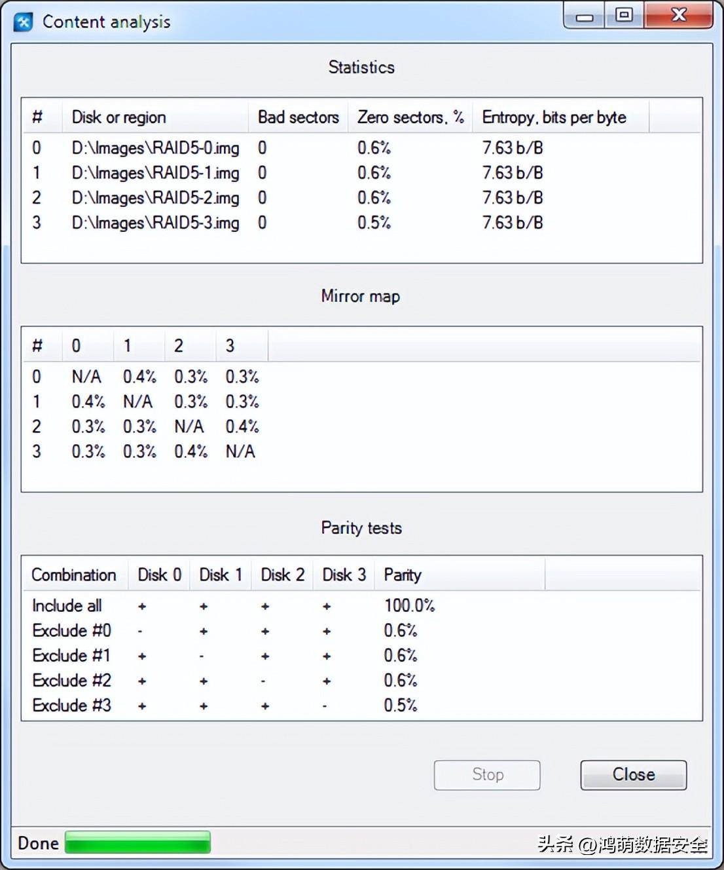This screenshot has height=870, width=724.
Task: Sort by Zero sectors % column header
Action: 410,117
